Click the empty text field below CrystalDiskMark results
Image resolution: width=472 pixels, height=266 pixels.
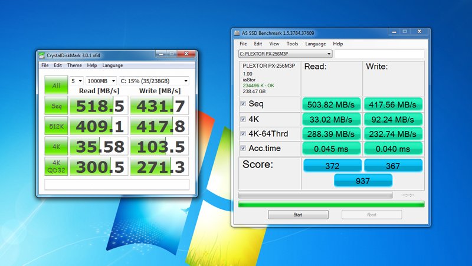pos(117,185)
